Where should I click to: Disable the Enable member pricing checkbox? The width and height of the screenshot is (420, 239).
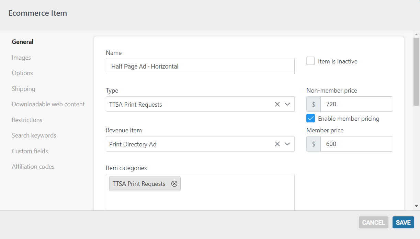[310, 119]
